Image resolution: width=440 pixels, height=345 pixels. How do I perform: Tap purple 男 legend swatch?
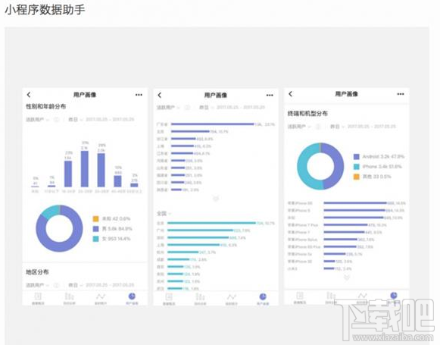pos(95,229)
